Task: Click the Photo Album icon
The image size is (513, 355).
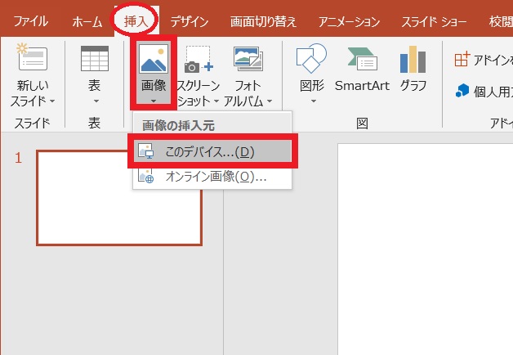Action: click(x=247, y=60)
